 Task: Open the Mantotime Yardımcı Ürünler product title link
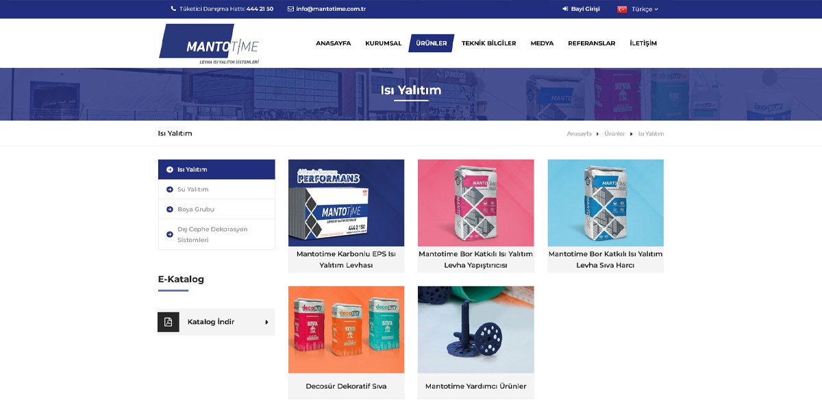(475, 386)
